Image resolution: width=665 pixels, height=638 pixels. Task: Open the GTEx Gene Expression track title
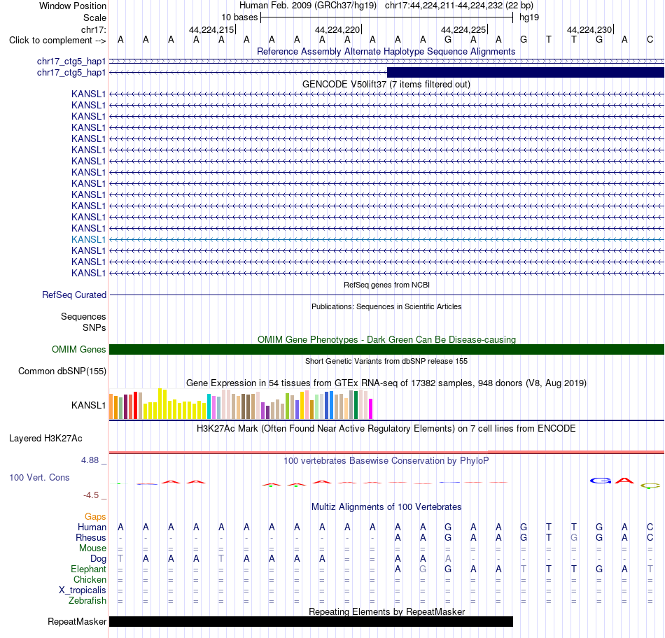(x=386, y=383)
